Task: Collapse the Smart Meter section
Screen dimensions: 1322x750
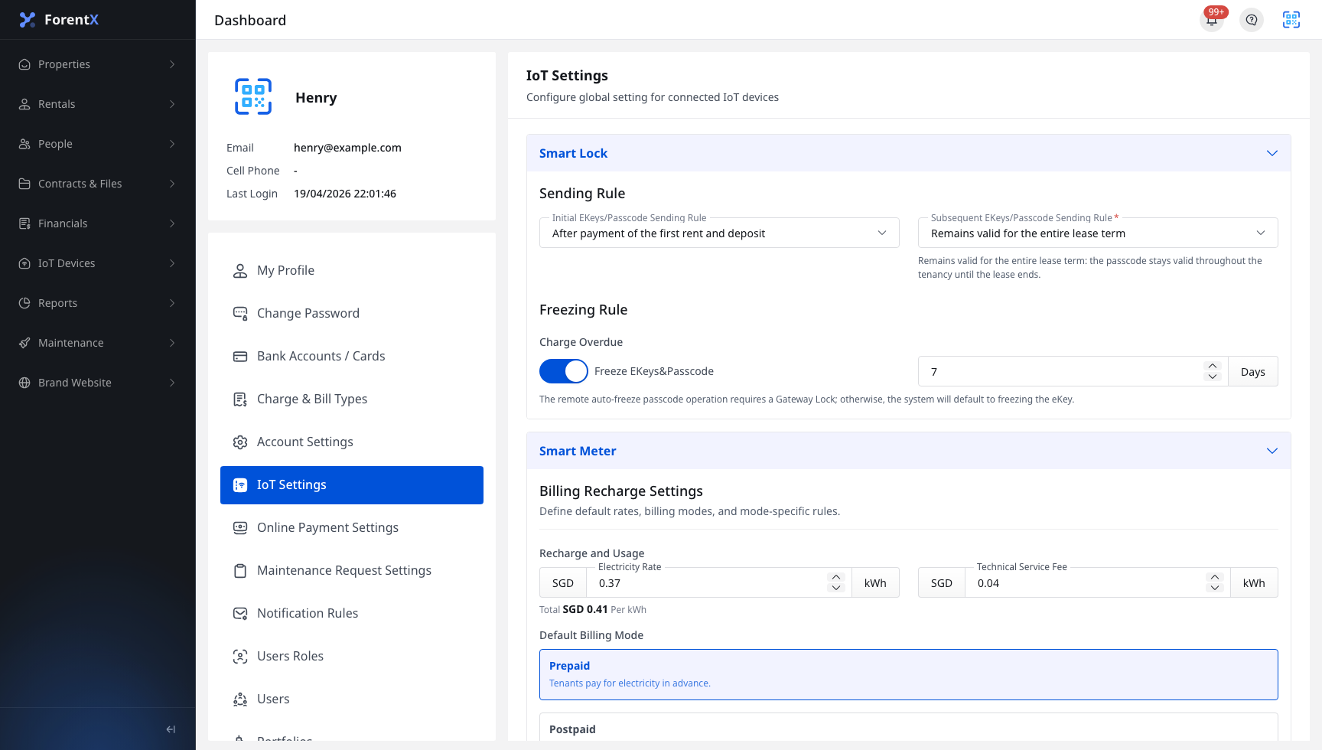Action: pos(1272,451)
